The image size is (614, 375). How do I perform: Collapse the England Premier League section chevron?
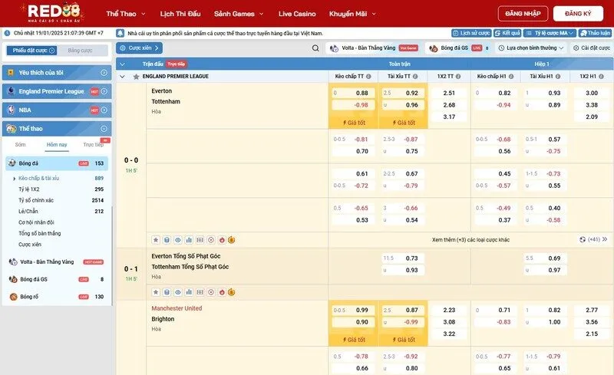122,77
